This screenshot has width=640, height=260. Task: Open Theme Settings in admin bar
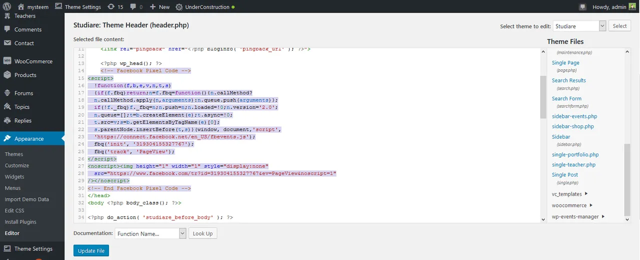tap(78, 7)
